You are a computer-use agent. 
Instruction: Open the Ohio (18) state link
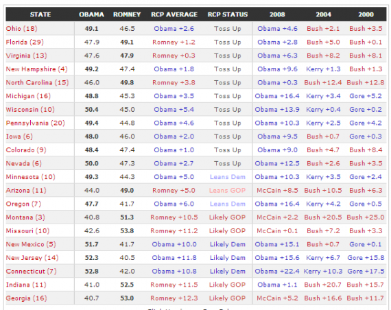22,29
